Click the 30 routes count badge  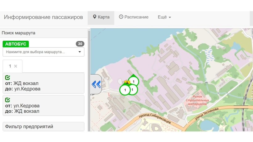point(80,44)
